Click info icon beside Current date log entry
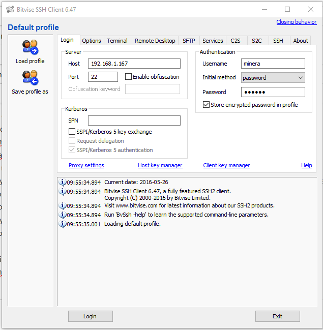Screen dimensions: 323x330 [x=63, y=182]
